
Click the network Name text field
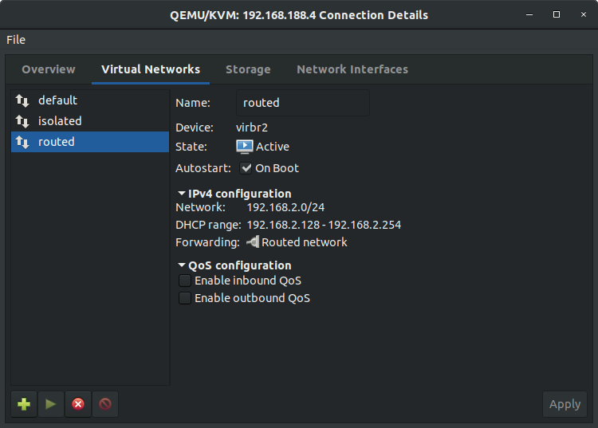point(303,103)
